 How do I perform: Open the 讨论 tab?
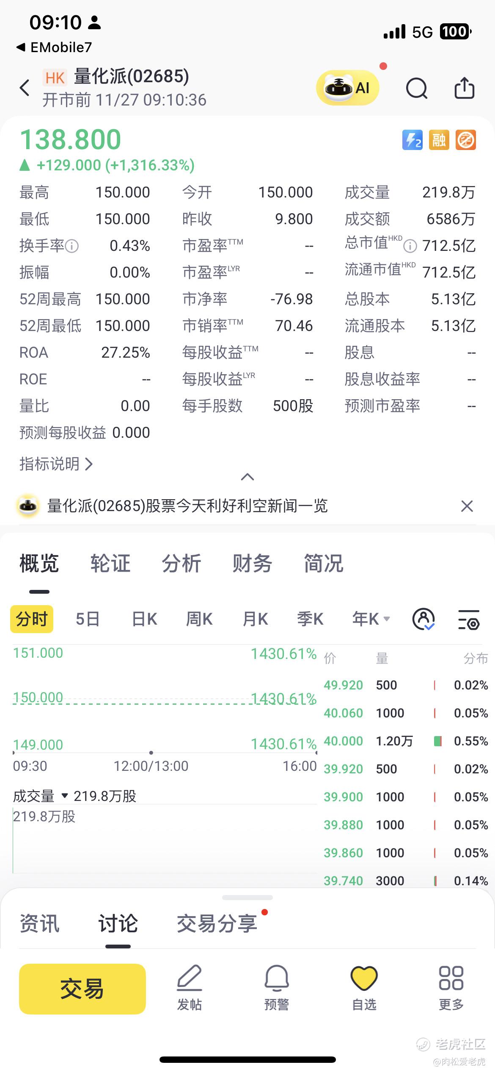[x=118, y=924]
